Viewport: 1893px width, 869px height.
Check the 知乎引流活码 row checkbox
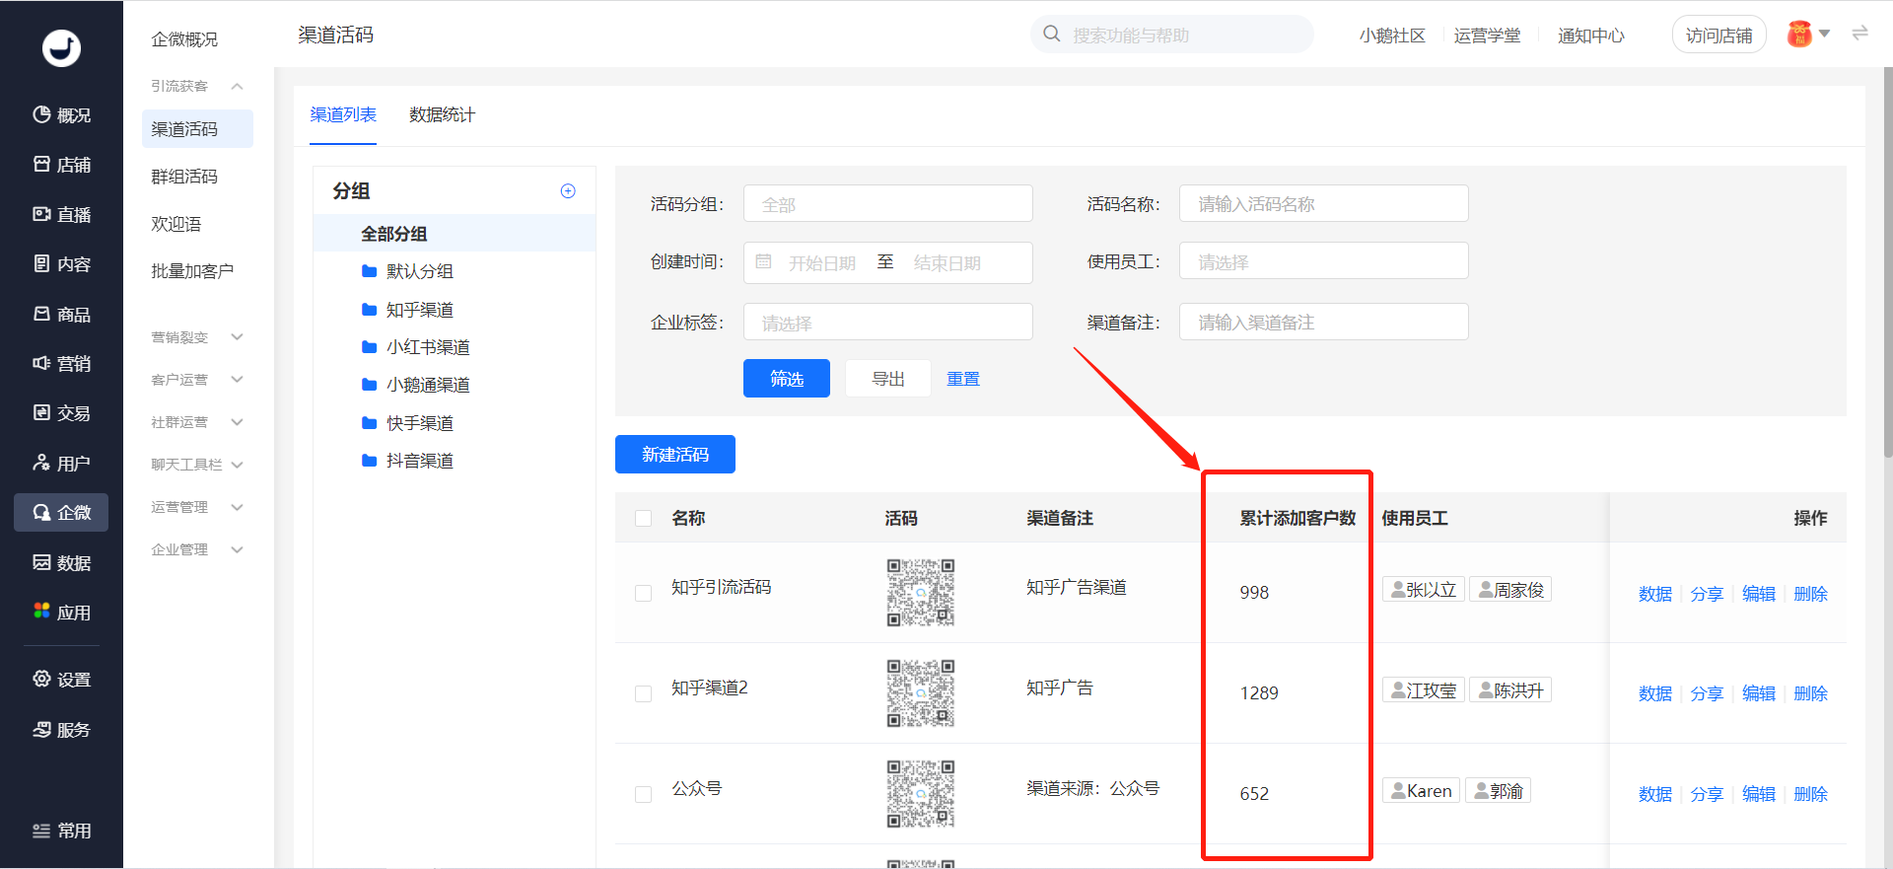coord(644,594)
